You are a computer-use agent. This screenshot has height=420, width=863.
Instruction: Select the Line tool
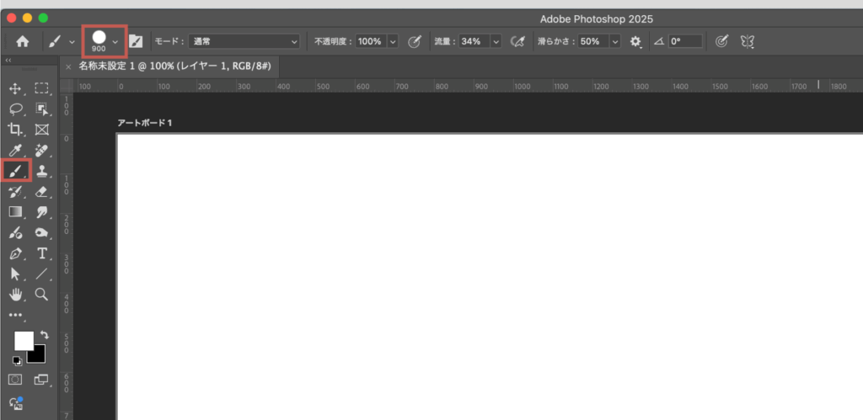(x=42, y=274)
